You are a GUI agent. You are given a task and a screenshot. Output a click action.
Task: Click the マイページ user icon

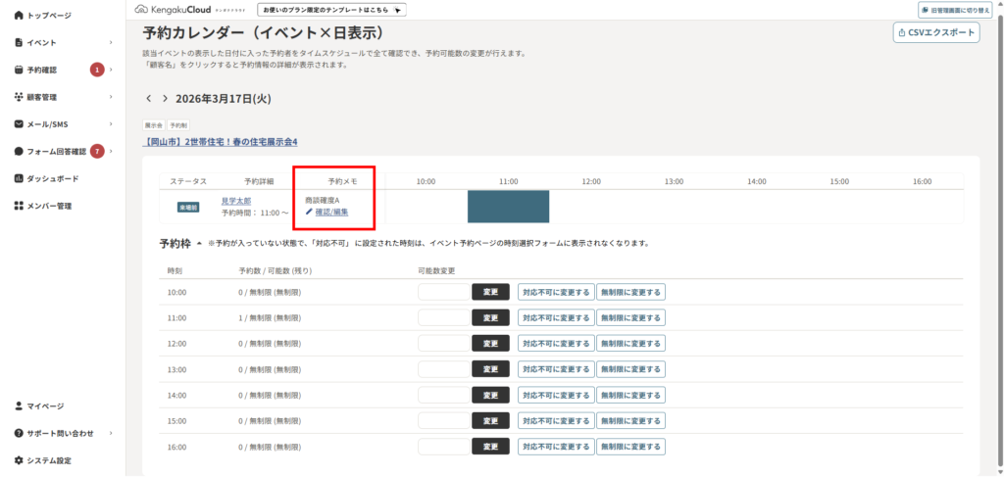coord(19,405)
